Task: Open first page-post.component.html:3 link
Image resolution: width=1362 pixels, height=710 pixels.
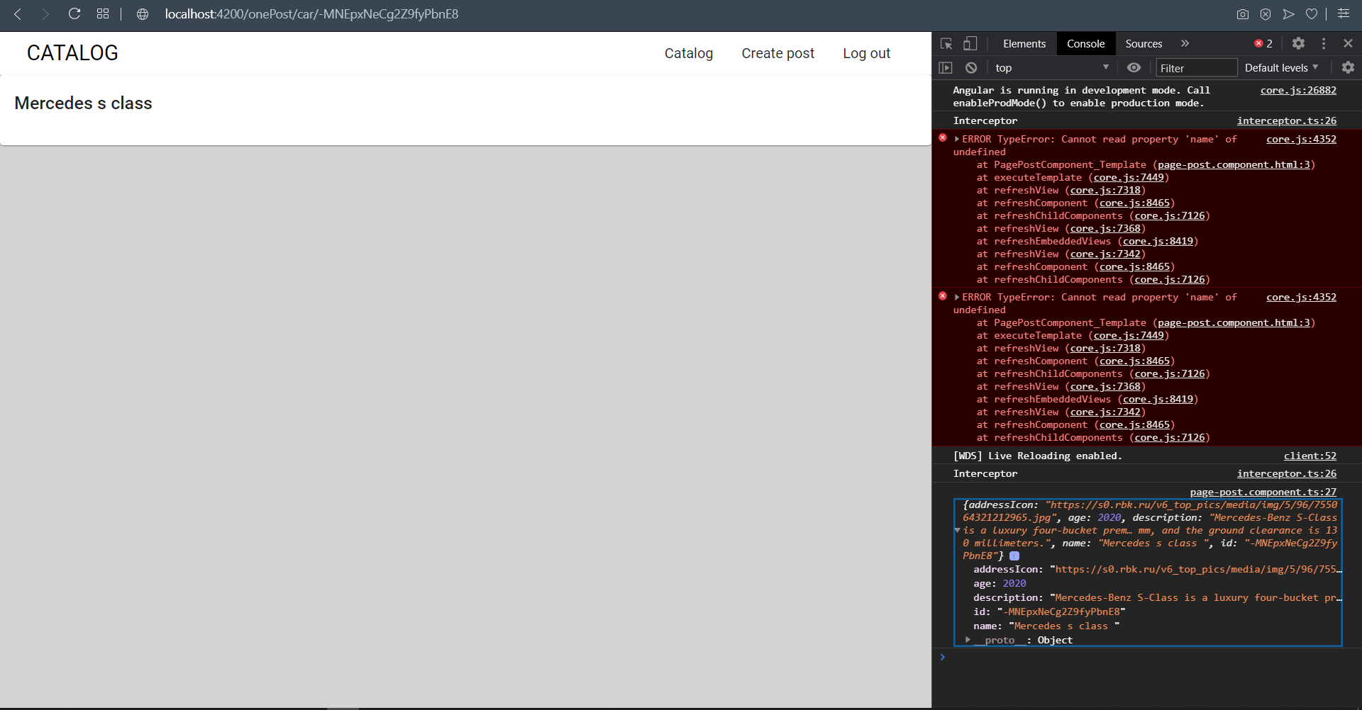Action: pos(1234,164)
